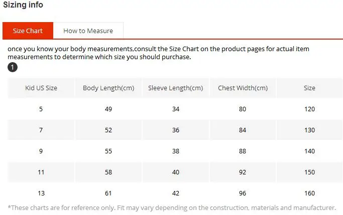Select chest width value 96
This screenshot has width=343, height=215.
click(243, 193)
